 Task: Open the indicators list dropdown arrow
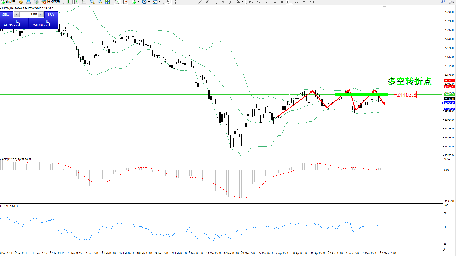point(138,2)
